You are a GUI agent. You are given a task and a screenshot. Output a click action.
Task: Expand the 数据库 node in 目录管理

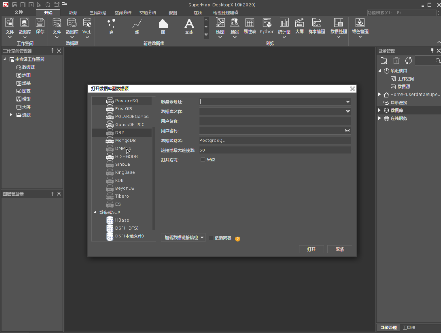380,110
